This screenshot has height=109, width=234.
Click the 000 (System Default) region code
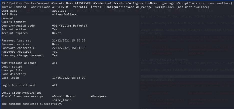(69, 26)
